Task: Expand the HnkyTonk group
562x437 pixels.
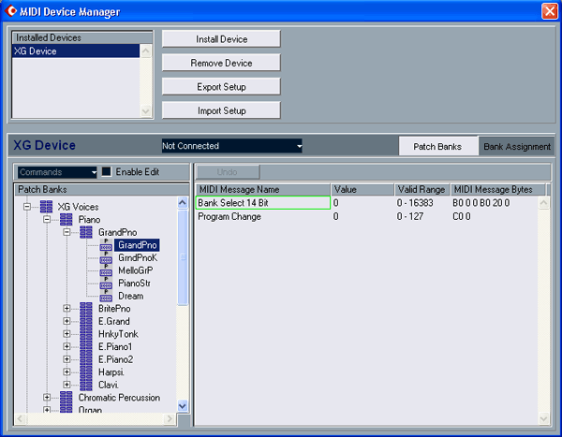Action: coord(67,334)
